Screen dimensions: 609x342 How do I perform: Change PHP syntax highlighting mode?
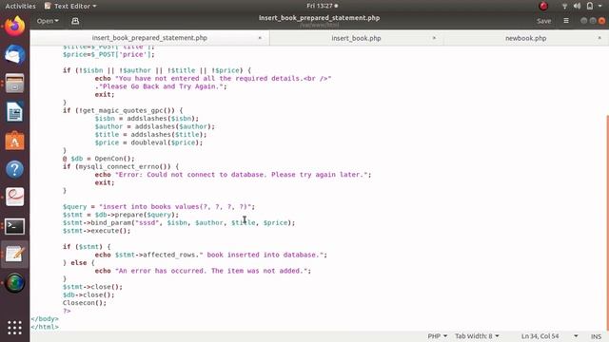pyautogui.click(x=437, y=336)
